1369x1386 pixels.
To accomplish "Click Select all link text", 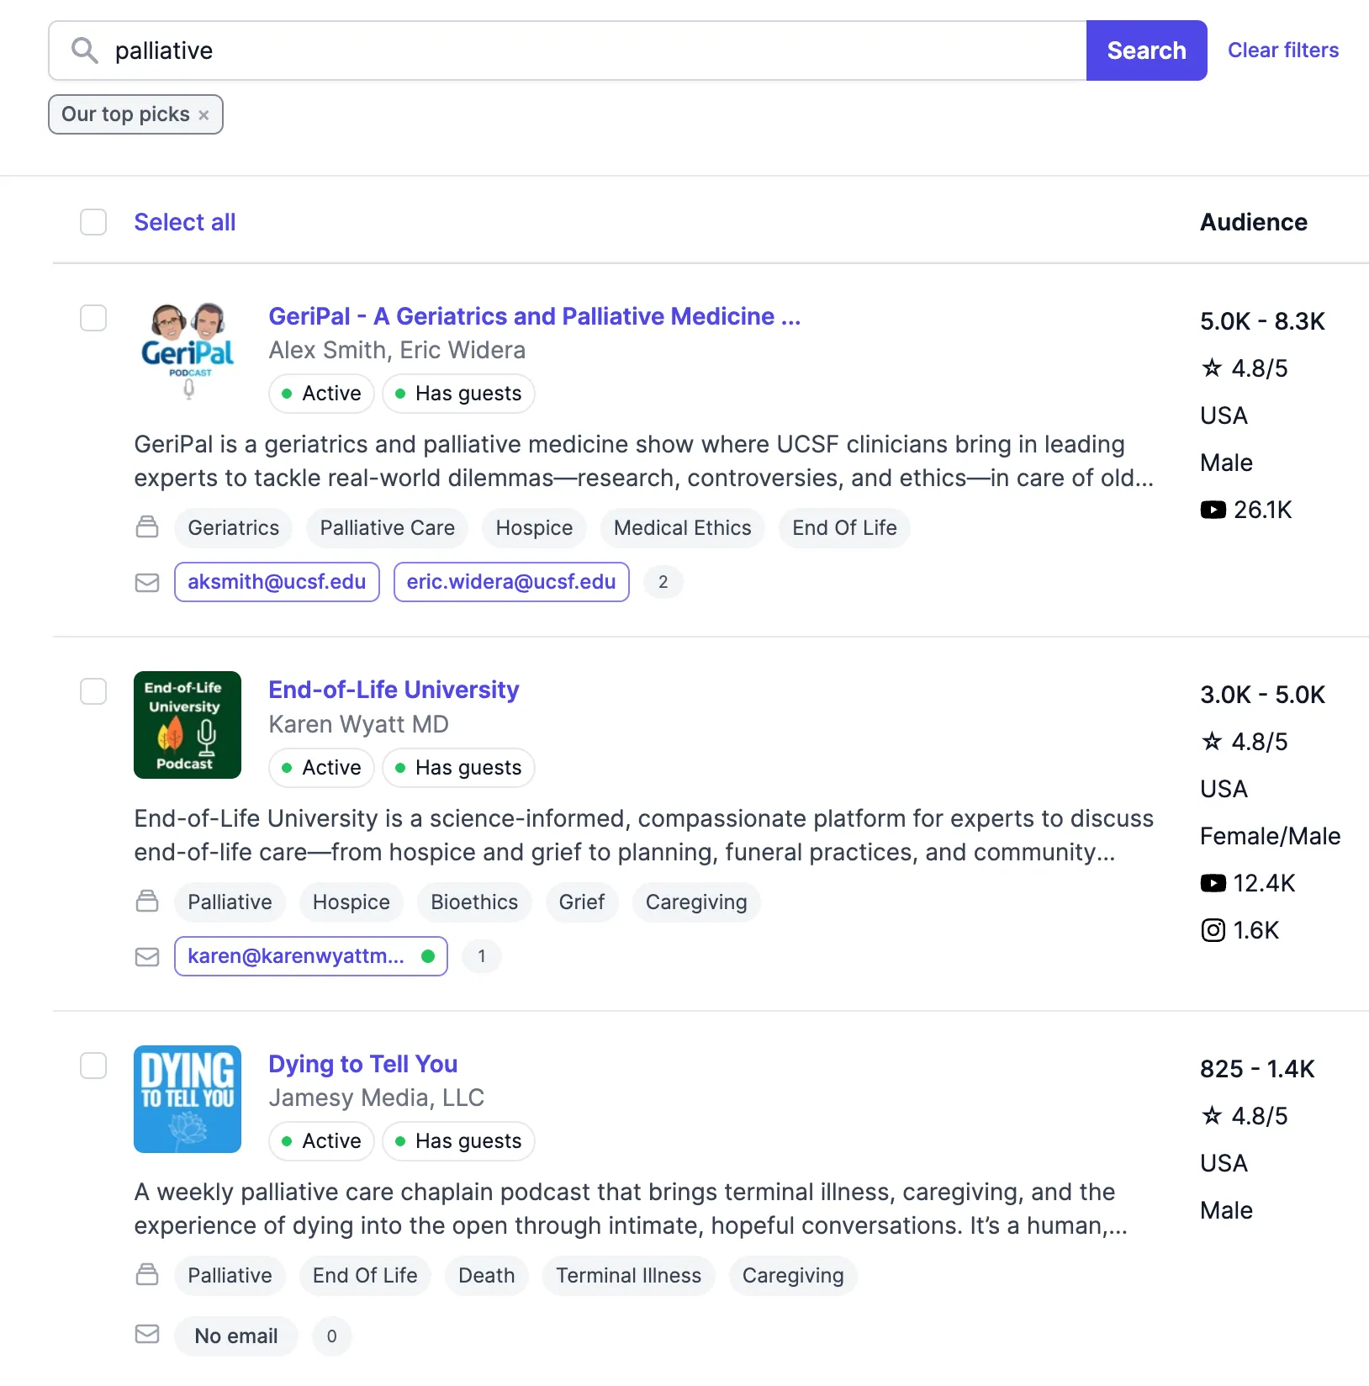I will [185, 222].
